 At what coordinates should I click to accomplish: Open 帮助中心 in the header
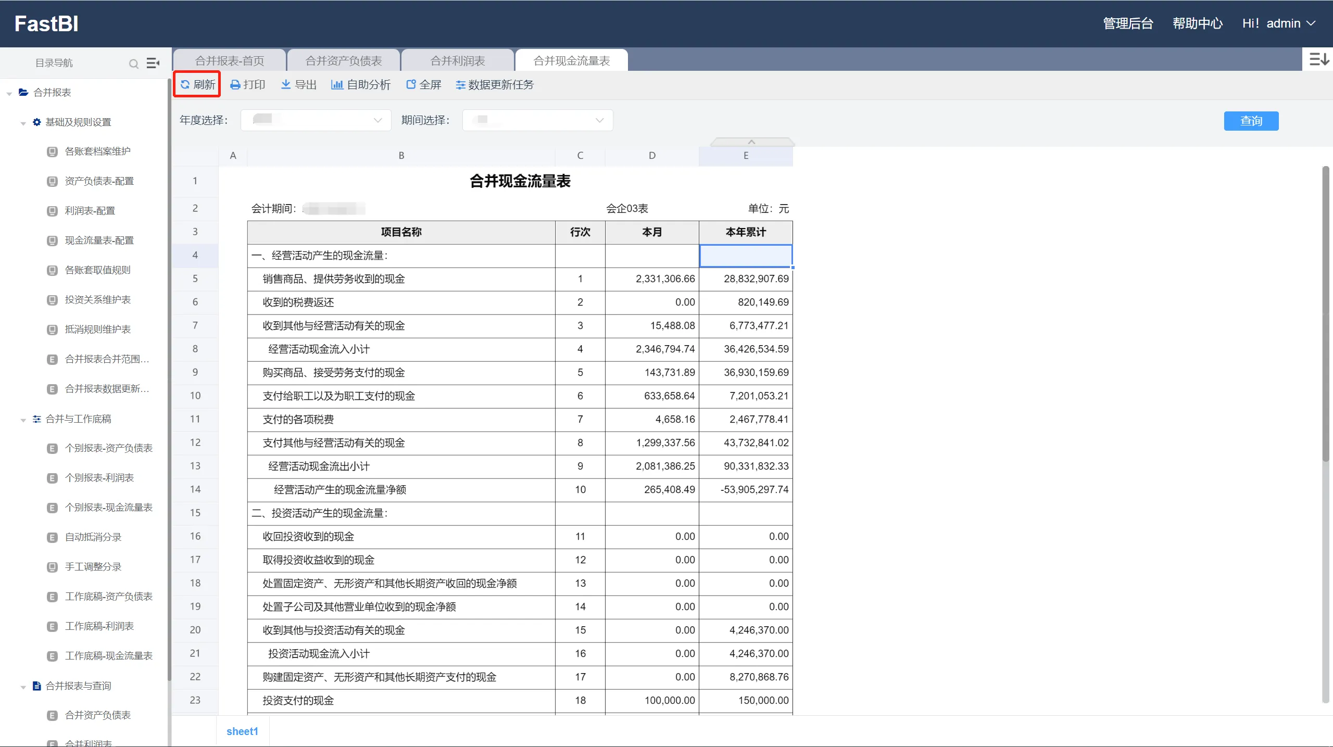tap(1198, 23)
